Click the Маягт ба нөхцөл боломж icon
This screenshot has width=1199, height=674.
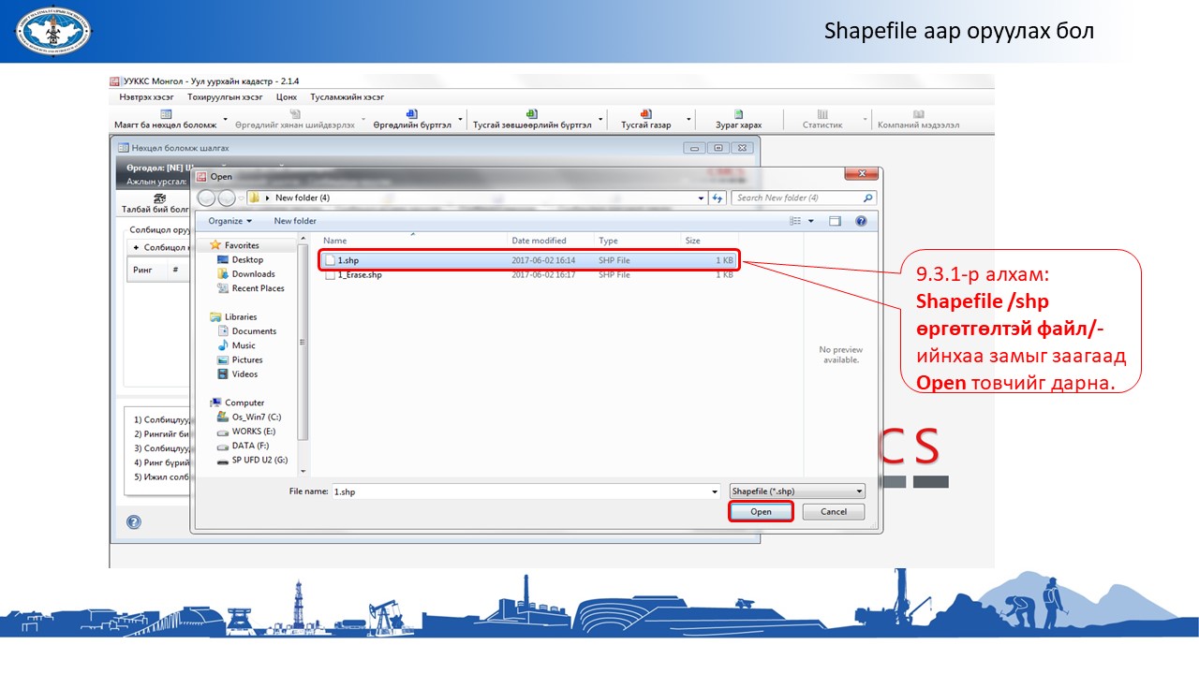click(x=166, y=114)
